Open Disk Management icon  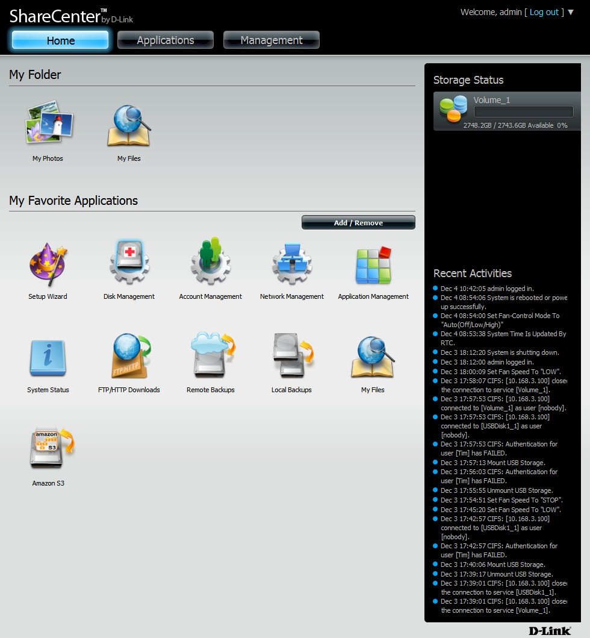(129, 262)
